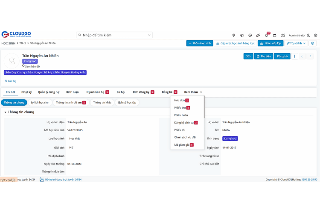The width and height of the screenshot is (320, 213).
Task: Open the notifications bell icon
Action: pos(267,35)
